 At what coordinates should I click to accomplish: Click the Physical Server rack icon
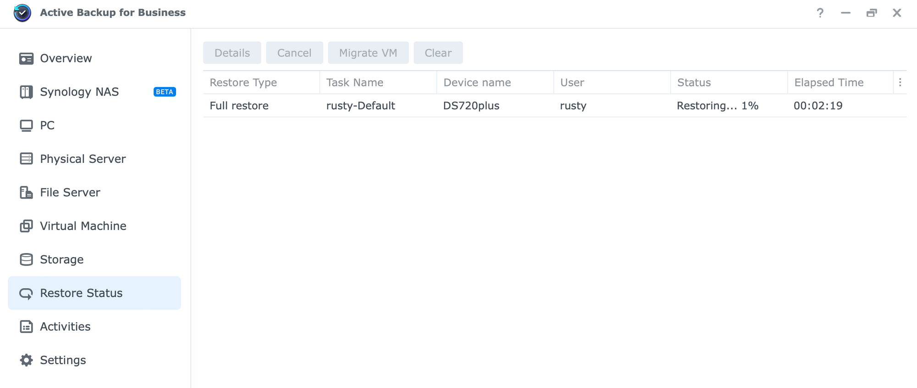(26, 159)
